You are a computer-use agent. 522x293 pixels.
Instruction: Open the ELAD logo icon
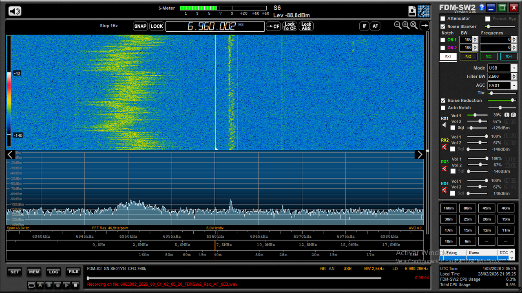coord(424,11)
